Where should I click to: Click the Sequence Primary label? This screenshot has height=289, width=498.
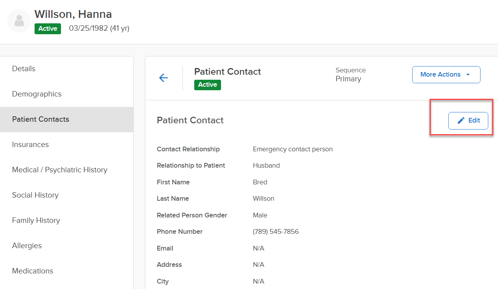pos(351,75)
